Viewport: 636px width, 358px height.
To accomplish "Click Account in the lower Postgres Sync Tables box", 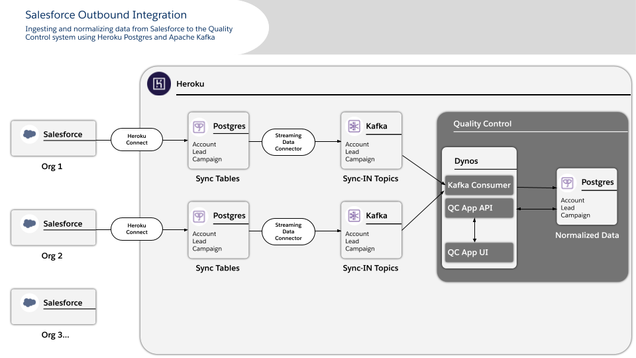I will pos(204,234).
